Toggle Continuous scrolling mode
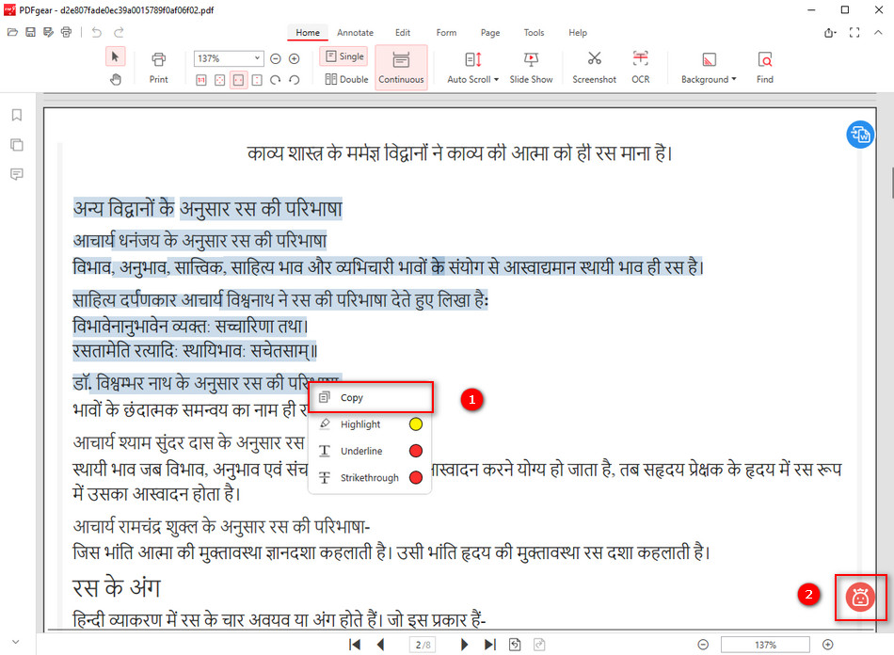Screen dimensions: 894x655 pos(402,68)
